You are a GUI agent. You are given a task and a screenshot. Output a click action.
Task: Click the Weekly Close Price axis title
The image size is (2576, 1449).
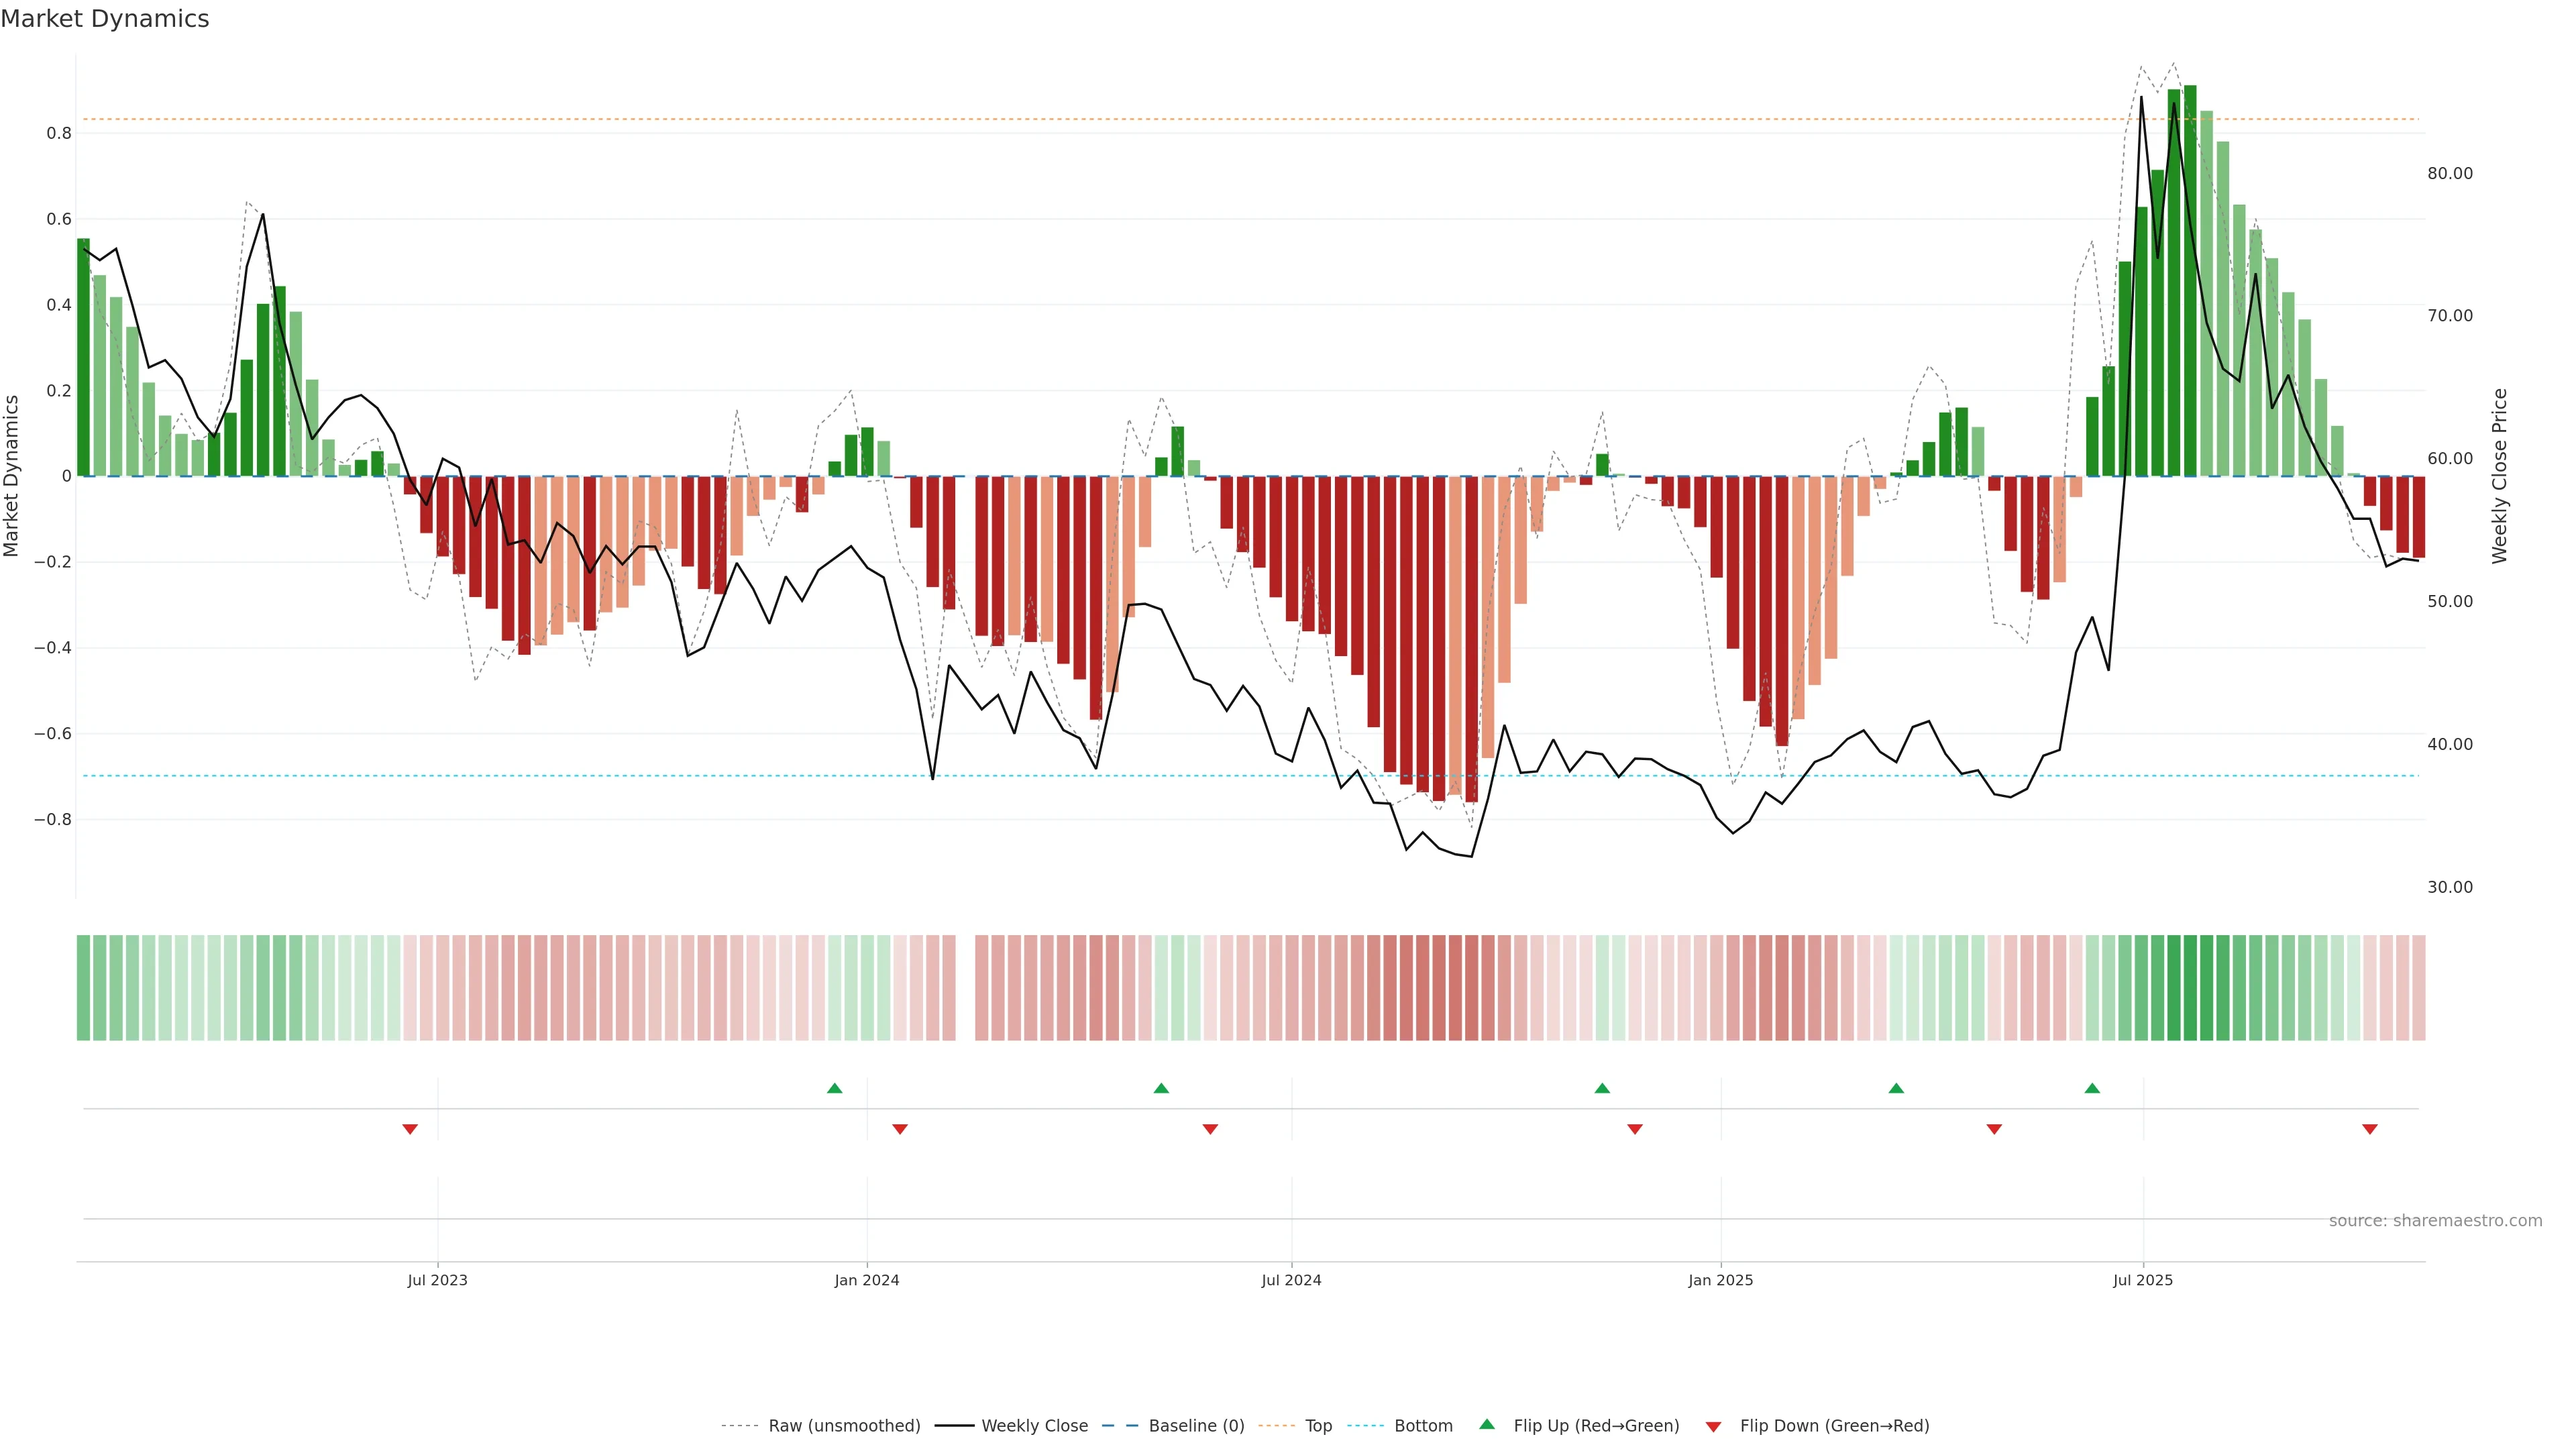[x=2499, y=476]
